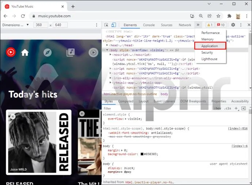The width and height of the screenshot is (252, 185).
Task: Click the YouTube Music logo icon
Action: (x=11, y=52)
